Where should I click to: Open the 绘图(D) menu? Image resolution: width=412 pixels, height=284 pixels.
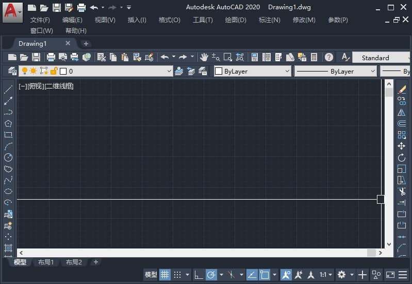[x=236, y=20]
